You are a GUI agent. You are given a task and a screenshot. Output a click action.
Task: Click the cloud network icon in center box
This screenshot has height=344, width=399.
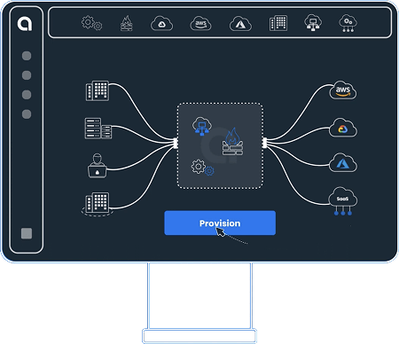pos(202,126)
